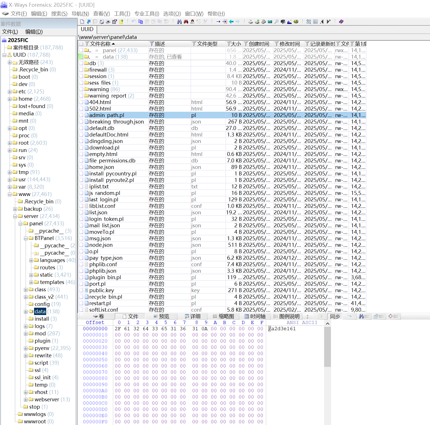
Task: Click the magnifying glass toolbar icon
Action: [277, 22]
